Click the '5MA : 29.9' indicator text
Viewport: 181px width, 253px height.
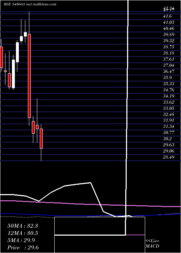21,240
